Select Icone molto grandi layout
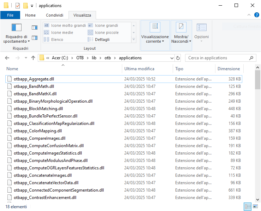The image size is (261, 211). (x=65, y=25)
